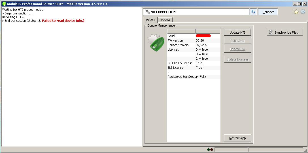Click the 97,92% counter value
The height and width of the screenshot is (153, 308).
point(201,45)
